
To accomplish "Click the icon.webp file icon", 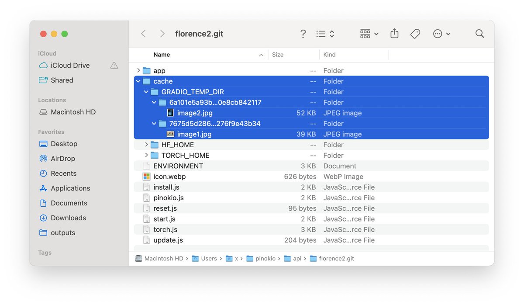I will 146,177.
